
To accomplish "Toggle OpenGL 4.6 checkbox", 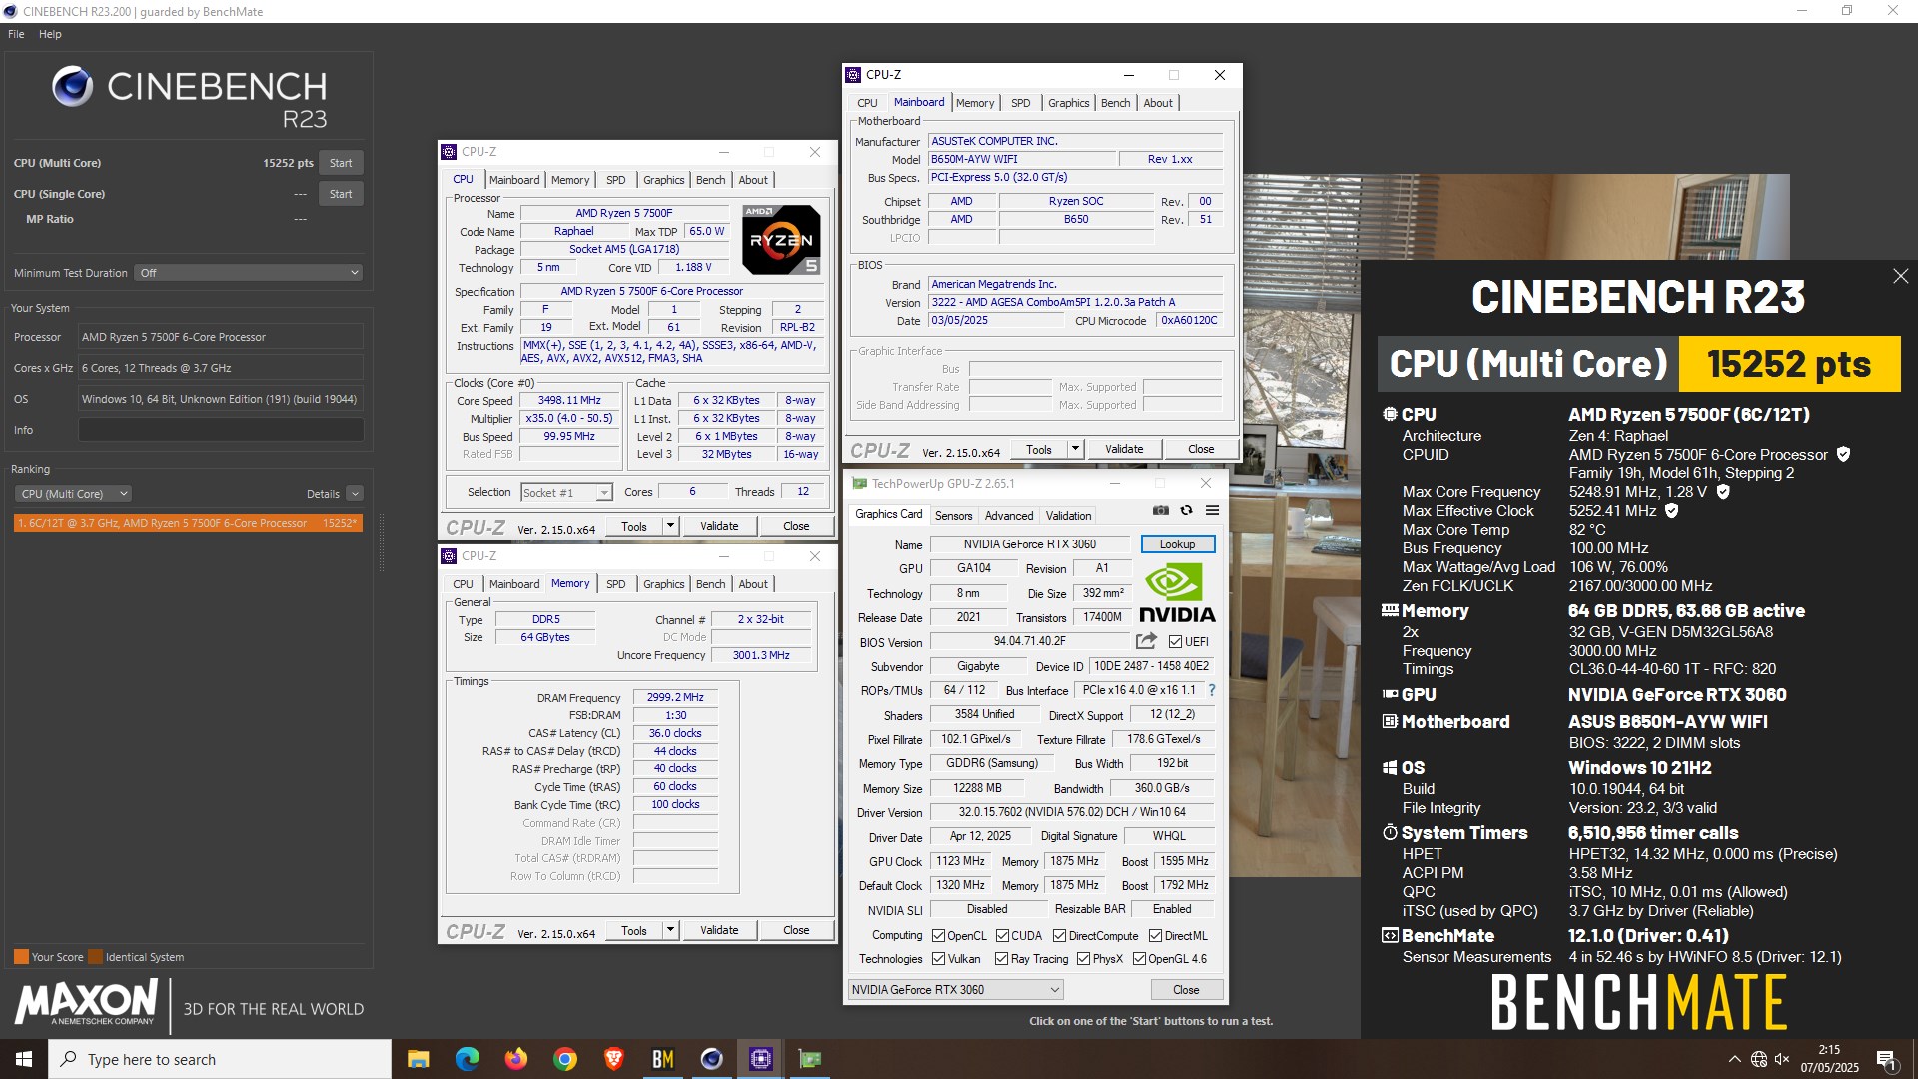I will pos(1139,959).
